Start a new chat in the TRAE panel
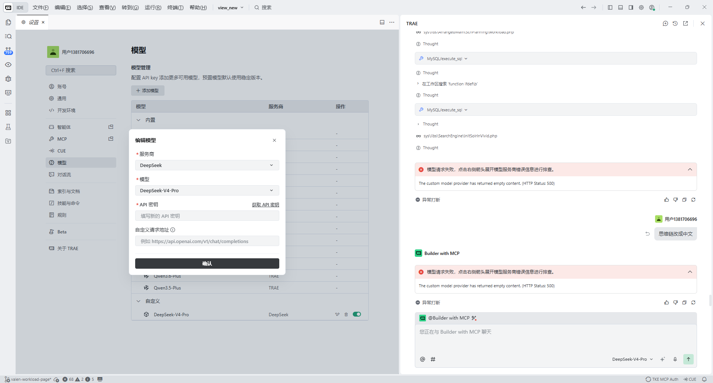 pyautogui.click(x=665, y=23)
